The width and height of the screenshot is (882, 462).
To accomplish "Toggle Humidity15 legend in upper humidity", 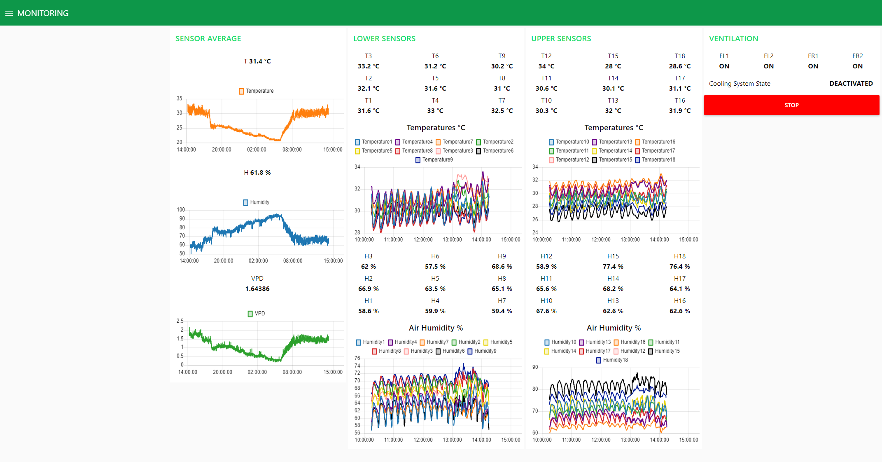I will (x=651, y=351).
